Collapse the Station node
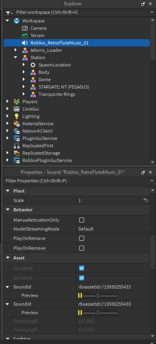Image resolution: width=156 pixels, height=344 pixels. click(15, 58)
